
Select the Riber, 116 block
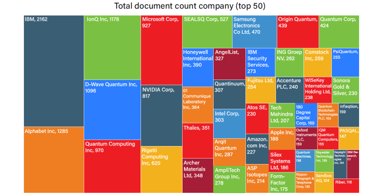(x=347, y=186)
